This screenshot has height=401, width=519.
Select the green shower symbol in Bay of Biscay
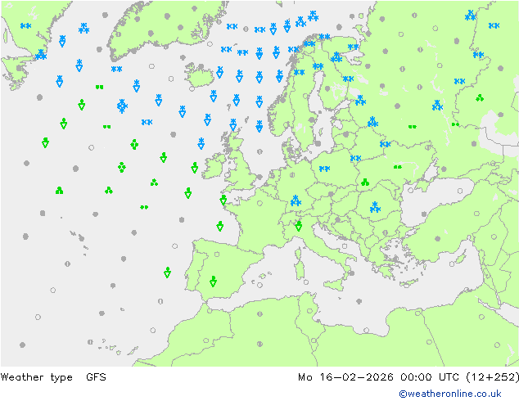click(219, 226)
